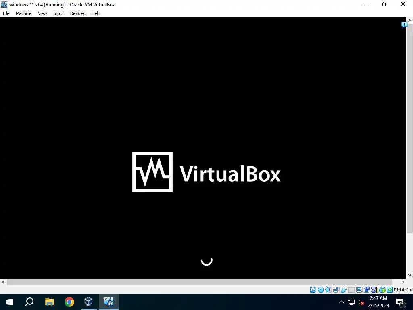Open File Explorer from taskbar

49,302
